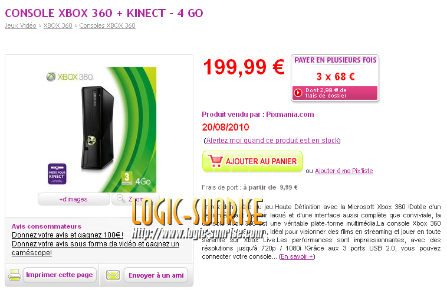The height and width of the screenshot is (293, 447).
Task: Click the envelope email icon
Action: (113, 275)
